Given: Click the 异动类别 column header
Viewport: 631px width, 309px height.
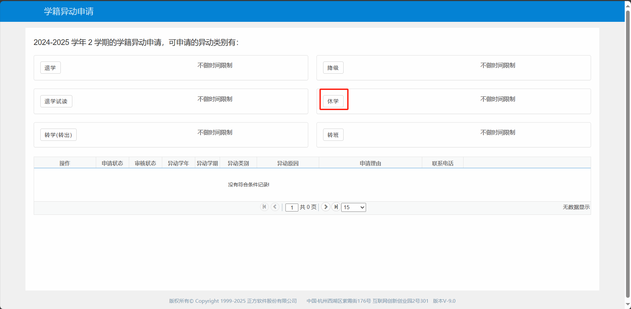Looking at the screenshot, I should (238, 163).
